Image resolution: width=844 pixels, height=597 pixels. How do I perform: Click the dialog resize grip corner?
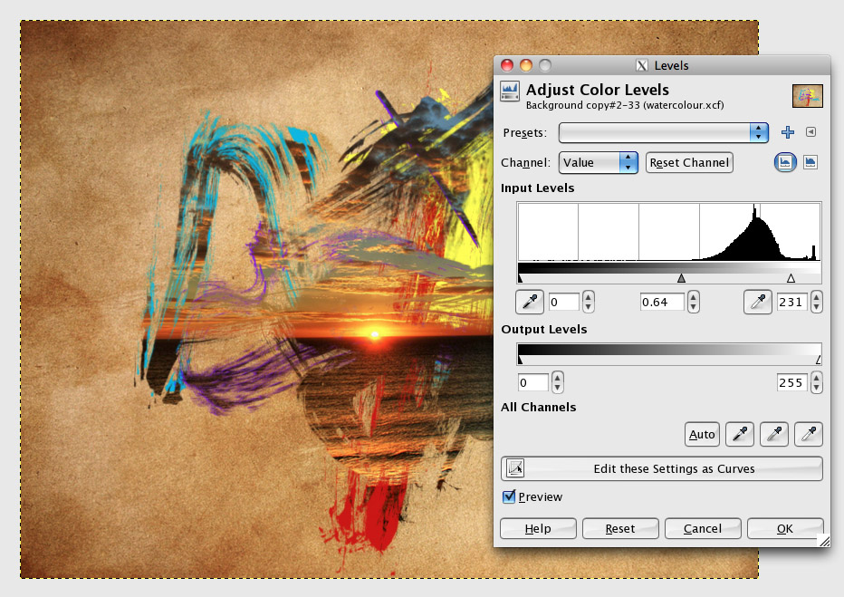824,541
